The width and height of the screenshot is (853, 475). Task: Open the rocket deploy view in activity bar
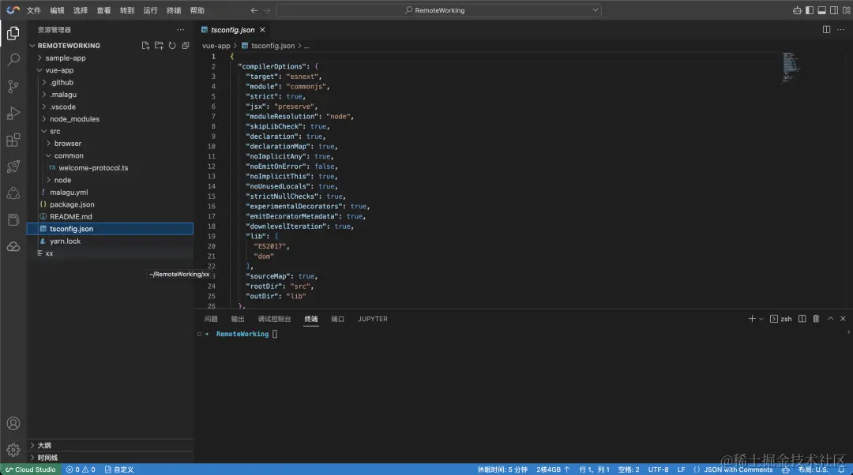pos(13,166)
